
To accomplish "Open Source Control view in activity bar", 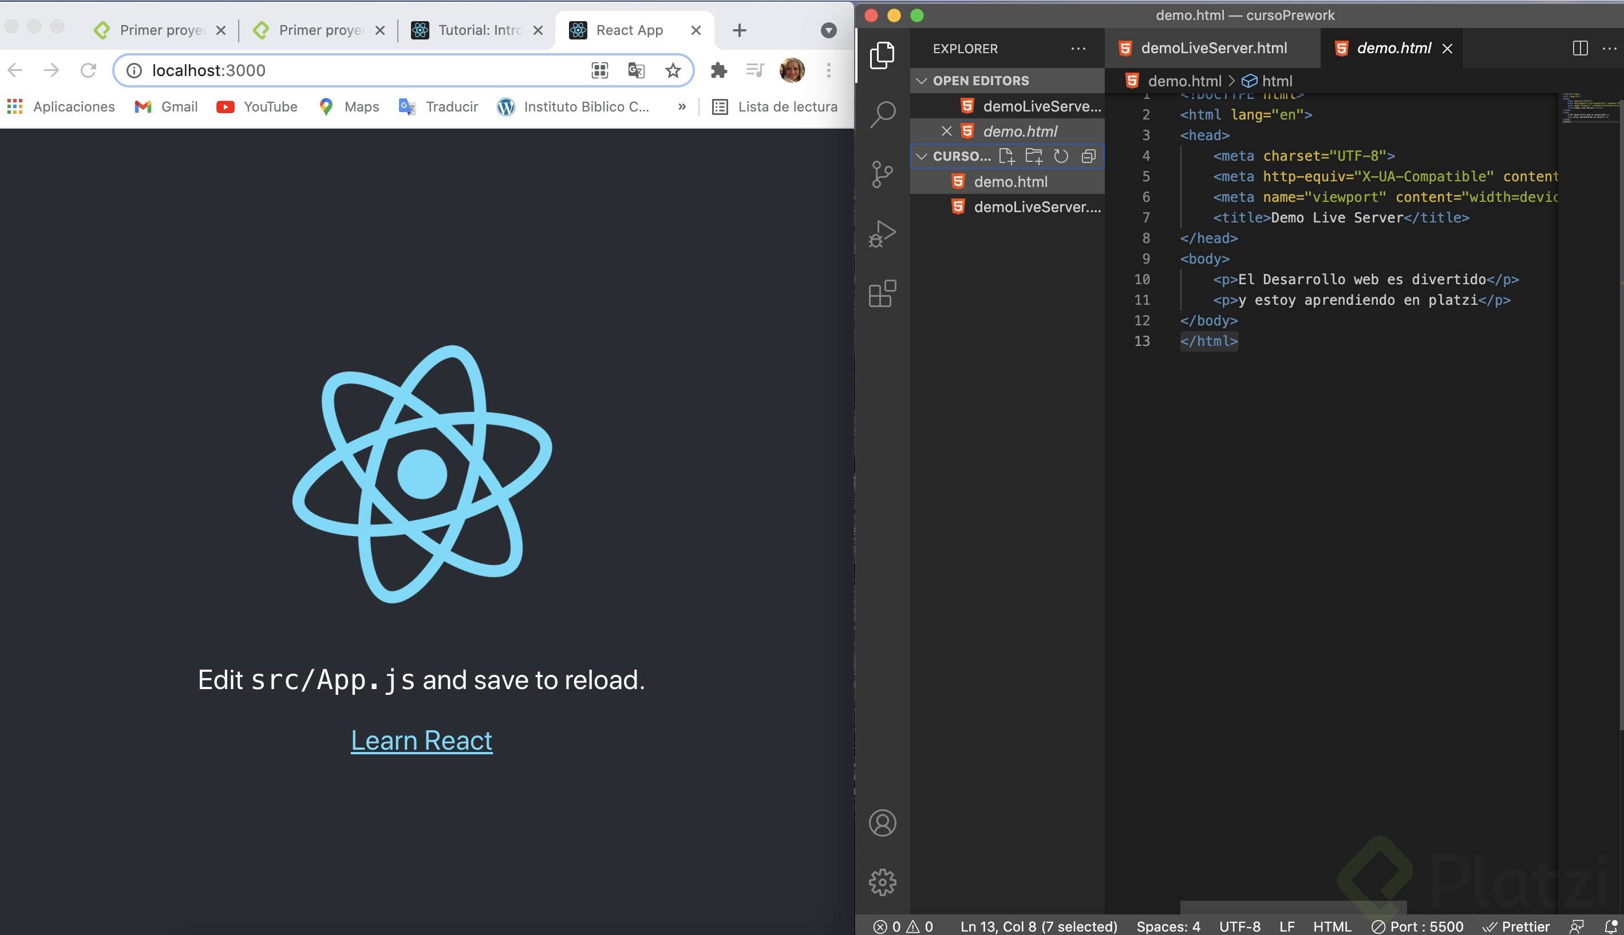I will point(882,174).
